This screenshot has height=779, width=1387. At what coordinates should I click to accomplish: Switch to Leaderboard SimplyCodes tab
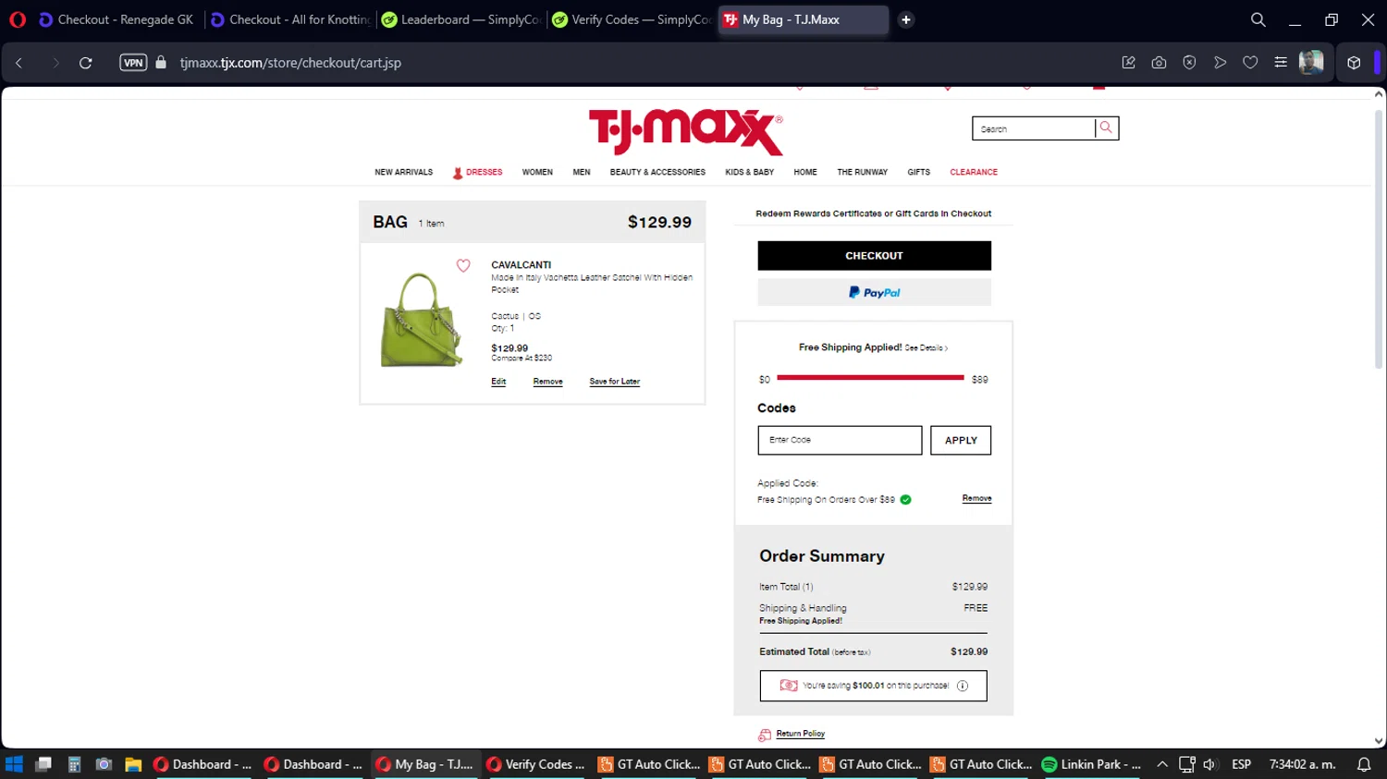point(461,19)
